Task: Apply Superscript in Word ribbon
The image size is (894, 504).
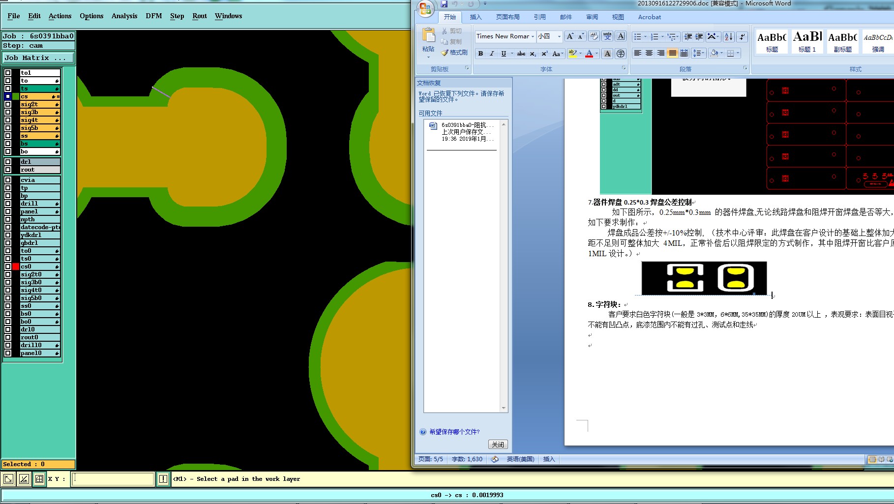Action: pyautogui.click(x=544, y=54)
